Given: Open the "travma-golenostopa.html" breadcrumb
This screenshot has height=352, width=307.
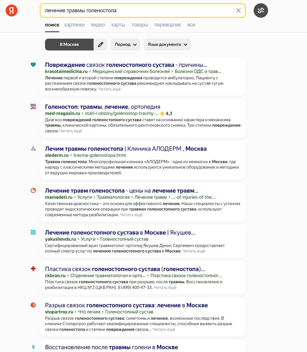Looking at the screenshot, I should (x=99, y=155).
